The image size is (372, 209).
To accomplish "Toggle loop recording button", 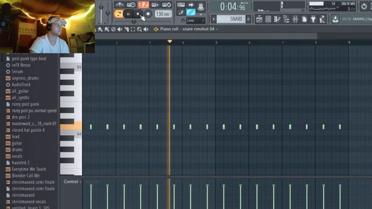I will [166, 5].
